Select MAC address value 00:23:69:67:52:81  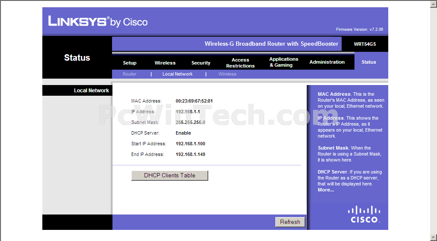click(194, 101)
